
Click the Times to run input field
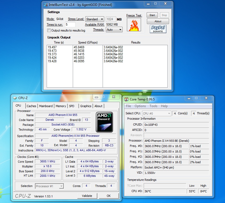click(x=70, y=25)
